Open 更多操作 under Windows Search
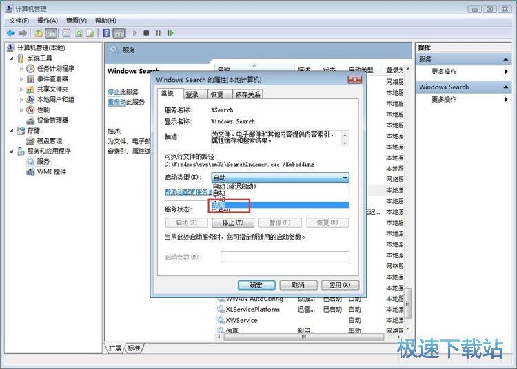Image resolution: width=517 pixels, height=369 pixels. pyautogui.click(x=444, y=99)
